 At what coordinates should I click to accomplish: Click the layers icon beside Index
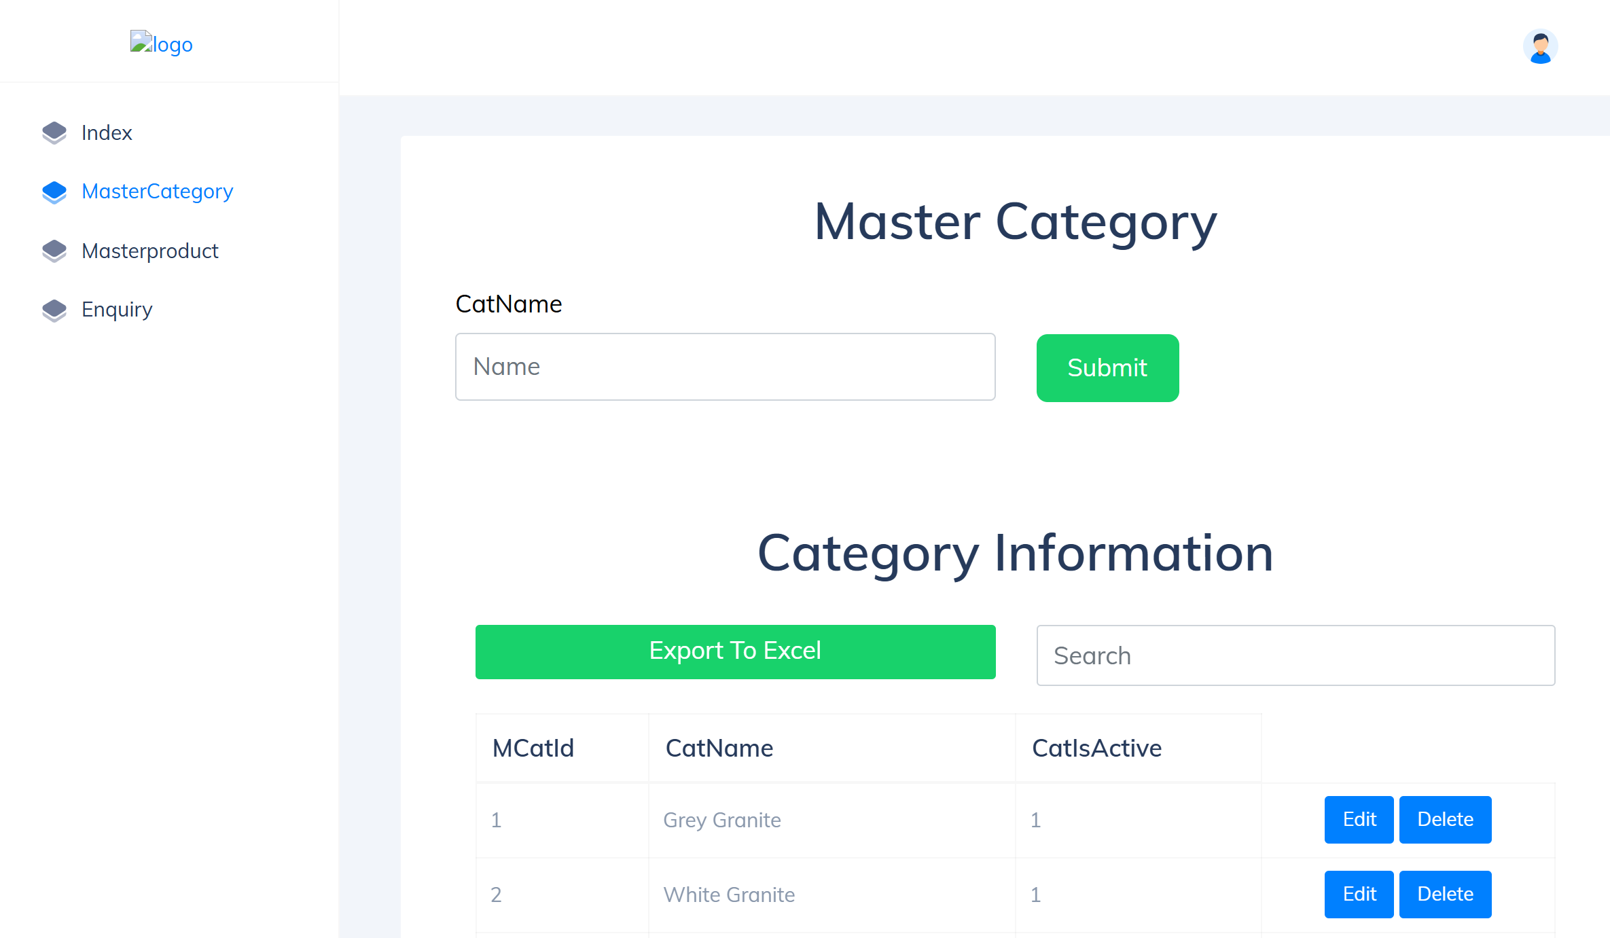[x=54, y=133]
